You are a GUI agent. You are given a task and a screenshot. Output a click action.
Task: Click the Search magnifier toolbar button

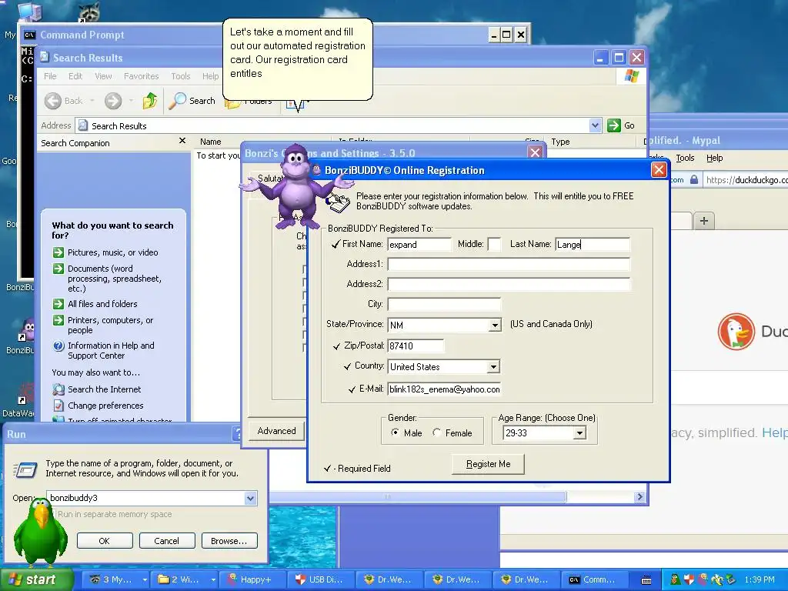tap(192, 101)
